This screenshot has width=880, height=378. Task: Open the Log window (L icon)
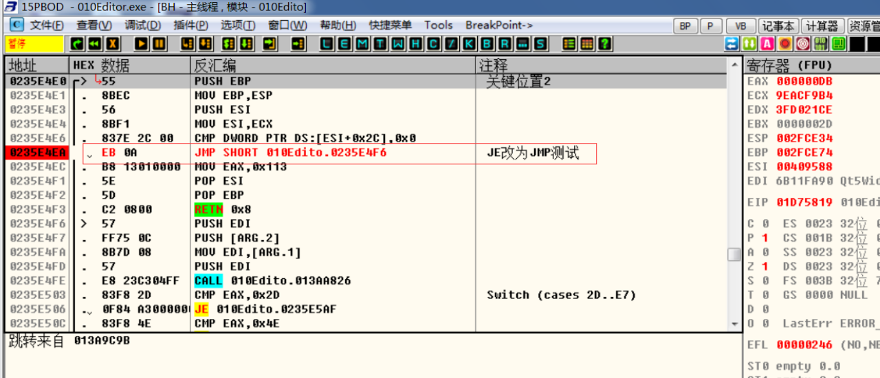[327, 44]
